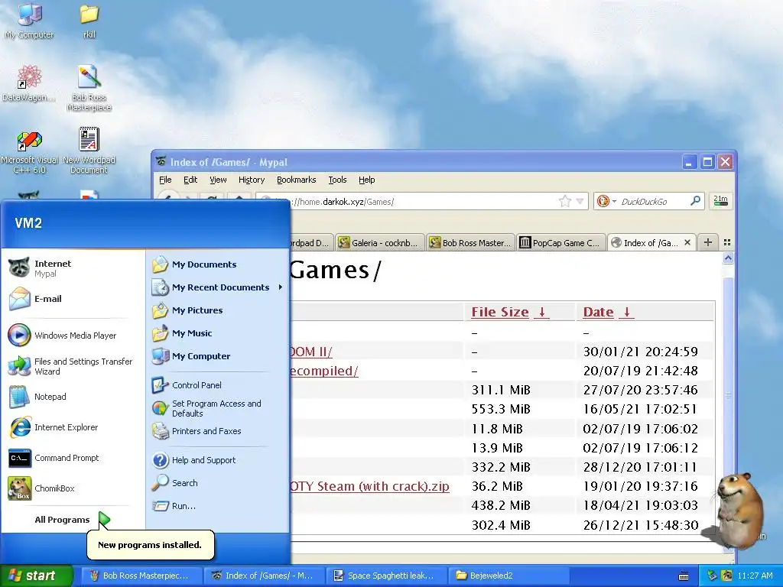783x587 pixels.
Task: Open the rkill folder on desktop
Action: click(89, 20)
